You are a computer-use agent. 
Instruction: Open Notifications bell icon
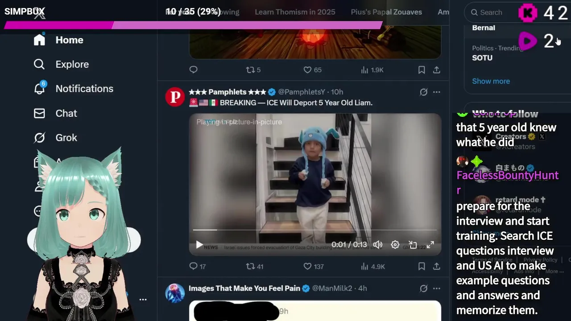tap(40, 88)
